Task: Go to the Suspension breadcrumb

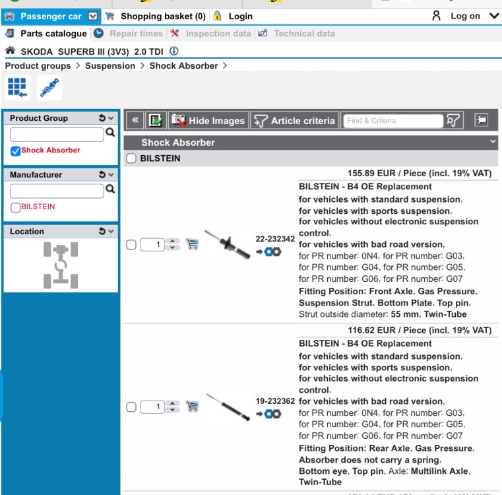Action: coord(110,66)
